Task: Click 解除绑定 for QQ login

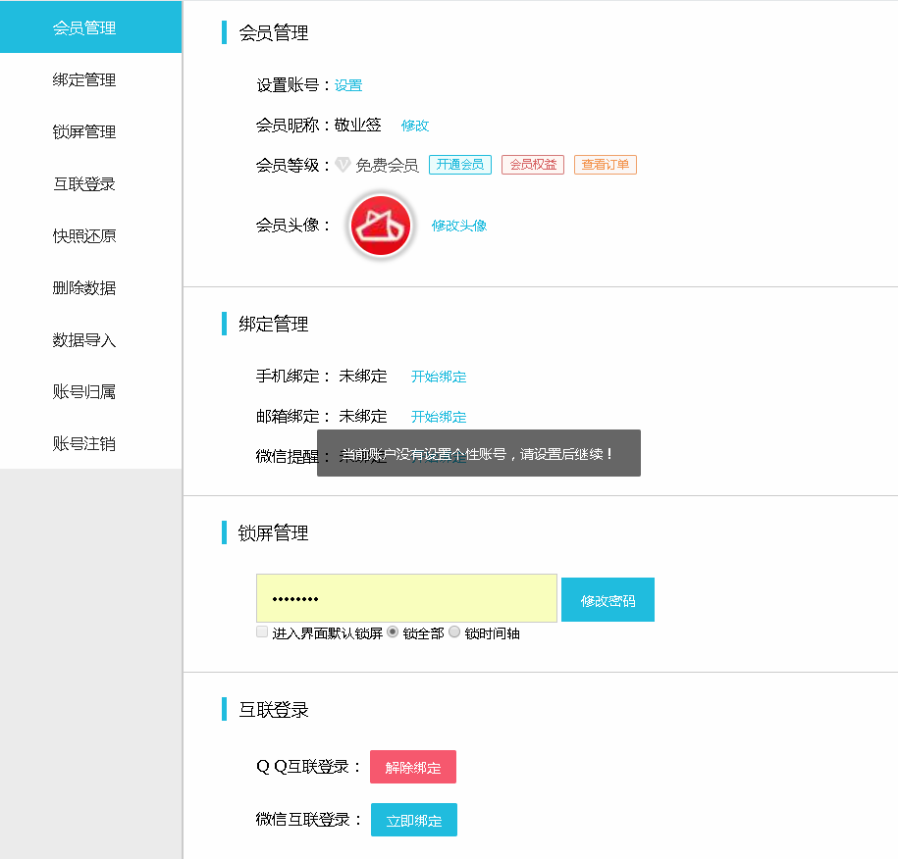Action: pyautogui.click(x=413, y=767)
